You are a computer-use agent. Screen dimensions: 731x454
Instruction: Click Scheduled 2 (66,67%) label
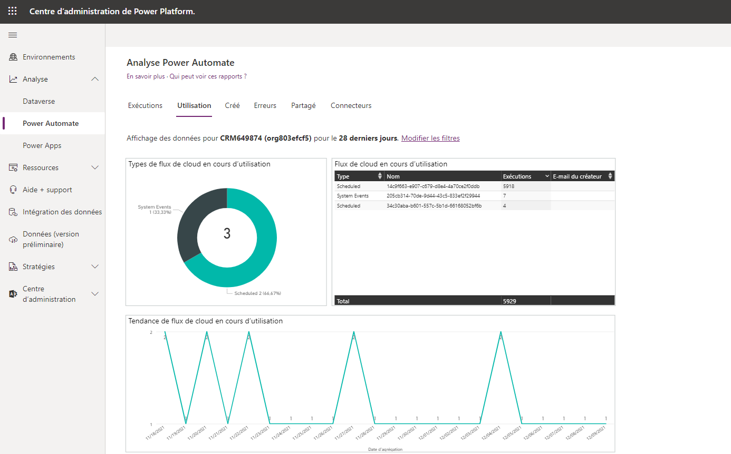pyautogui.click(x=257, y=293)
